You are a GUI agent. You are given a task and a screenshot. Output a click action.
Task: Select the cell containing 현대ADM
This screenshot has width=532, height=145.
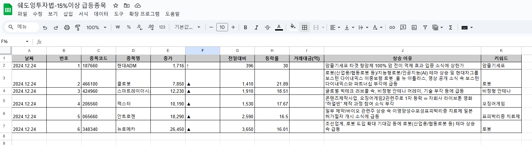(x=133, y=65)
